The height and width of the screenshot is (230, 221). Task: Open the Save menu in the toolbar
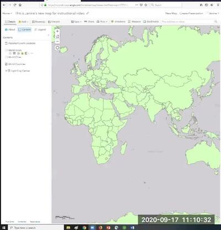[x=76, y=22]
